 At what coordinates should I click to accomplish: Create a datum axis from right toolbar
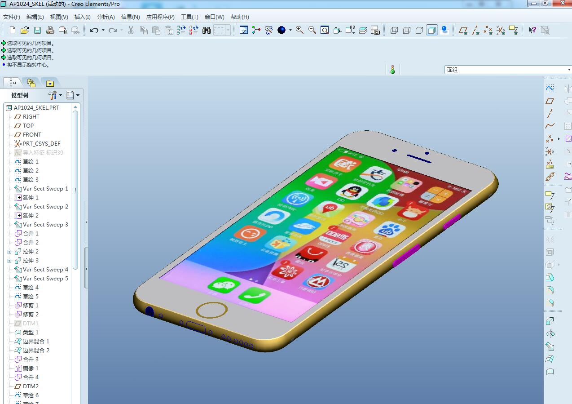550,114
